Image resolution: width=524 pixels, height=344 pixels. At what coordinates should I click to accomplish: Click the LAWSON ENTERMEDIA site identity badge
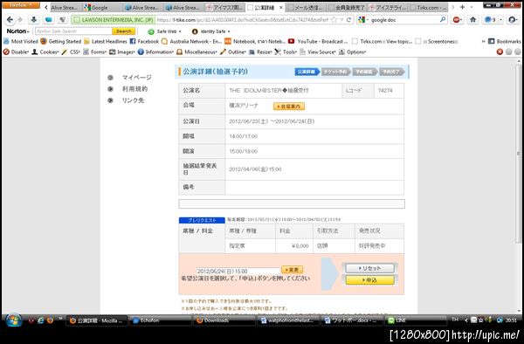click(113, 20)
